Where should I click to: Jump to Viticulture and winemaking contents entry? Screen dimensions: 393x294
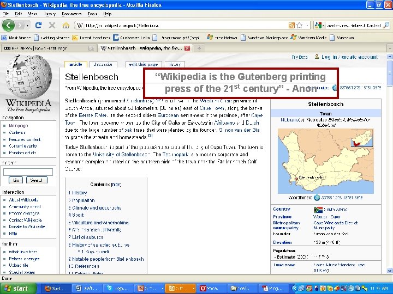click(98, 223)
